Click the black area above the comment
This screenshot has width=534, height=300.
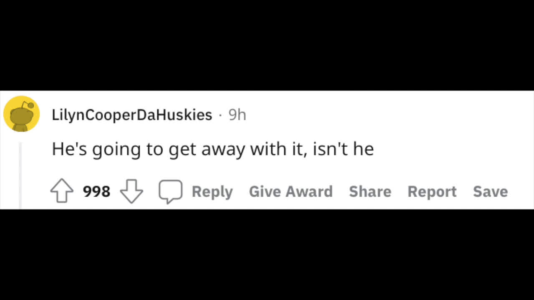coord(267,45)
